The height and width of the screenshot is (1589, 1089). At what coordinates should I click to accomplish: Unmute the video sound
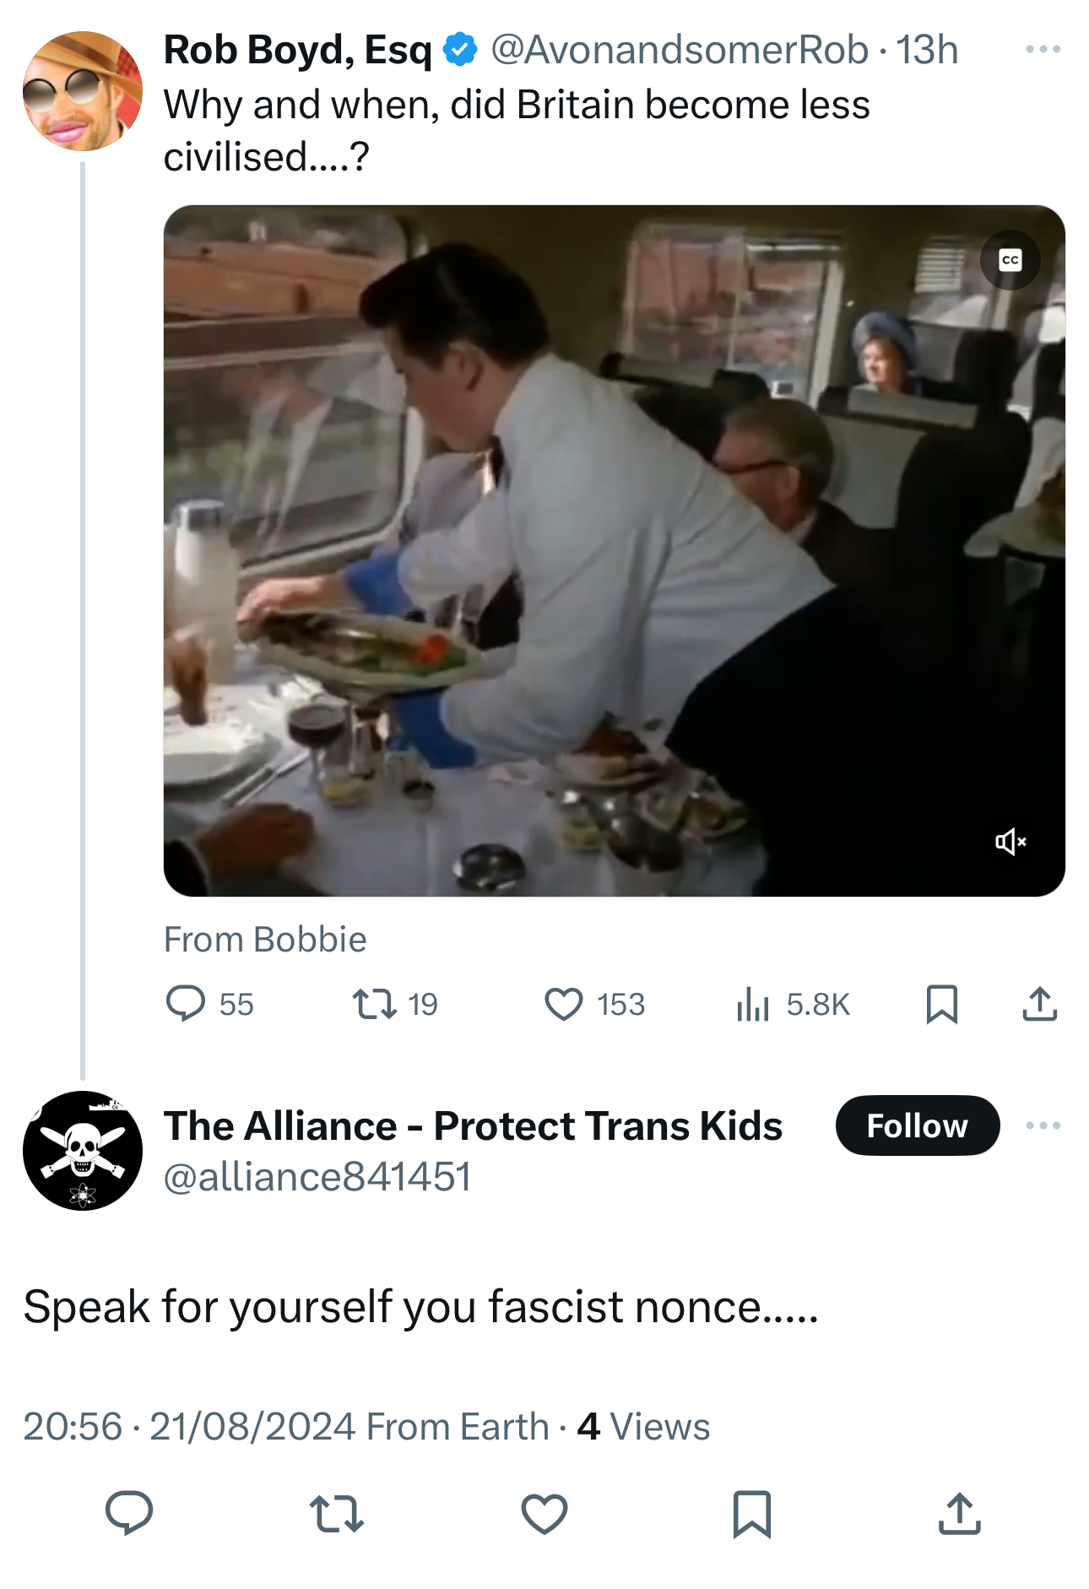(x=1010, y=841)
